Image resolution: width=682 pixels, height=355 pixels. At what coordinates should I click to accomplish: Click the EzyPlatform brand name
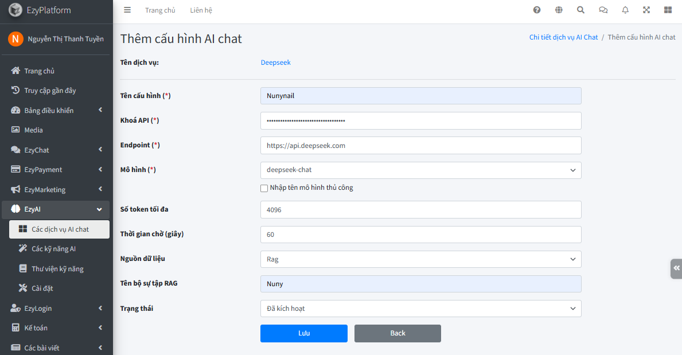pos(49,10)
